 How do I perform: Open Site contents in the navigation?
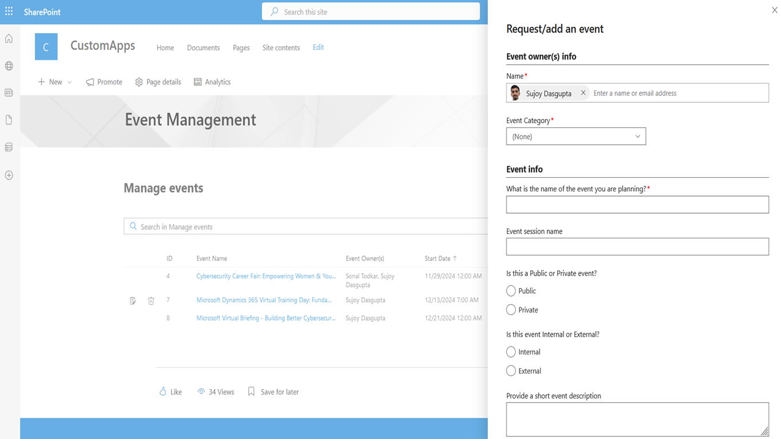[x=281, y=47]
